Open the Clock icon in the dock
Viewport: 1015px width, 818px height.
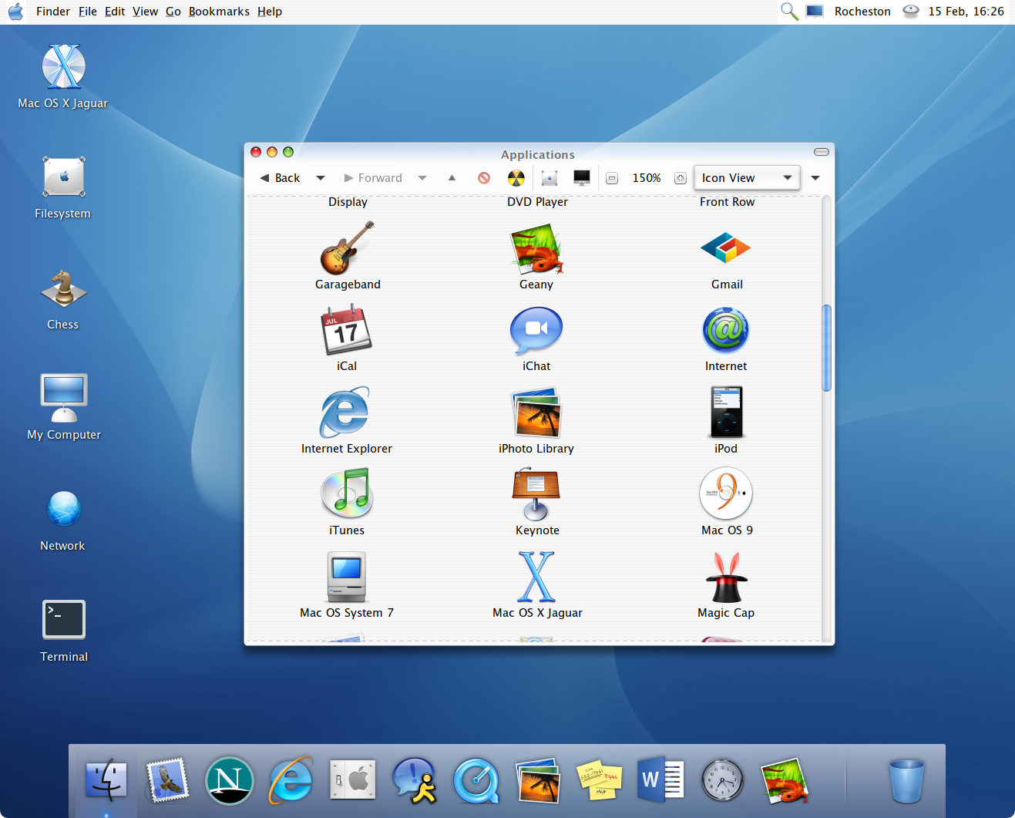point(723,780)
